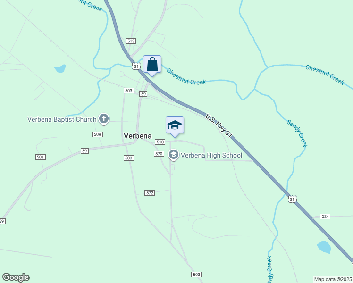The image size is (353, 283).
Task: Open the Google logo link
Action: (16, 277)
